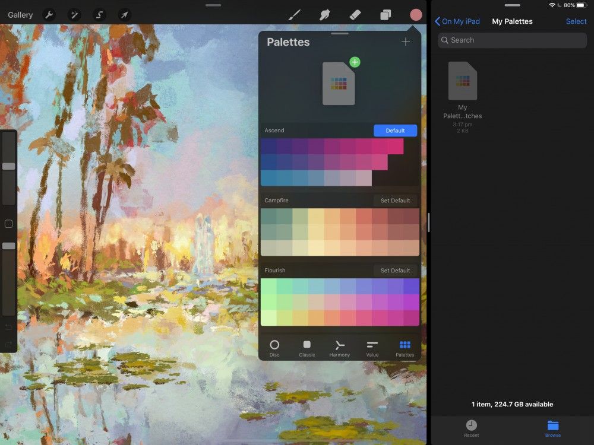Select the Smudge tool
The height and width of the screenshot is (445, 594).
tap(325, 14)
